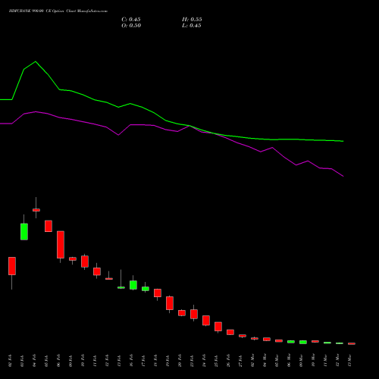Click the tall red candlestick for 06 Feb

coord(61,245)
